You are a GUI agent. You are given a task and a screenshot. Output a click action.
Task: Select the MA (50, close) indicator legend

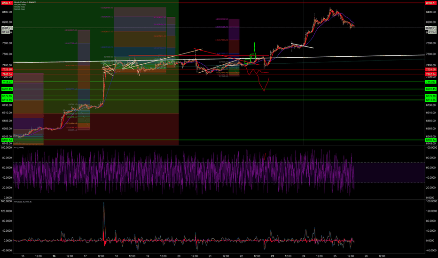point(19,9)
